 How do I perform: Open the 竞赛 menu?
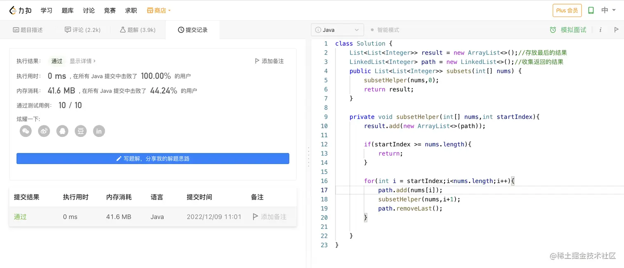pyautogui.click(x=110, y=10)
